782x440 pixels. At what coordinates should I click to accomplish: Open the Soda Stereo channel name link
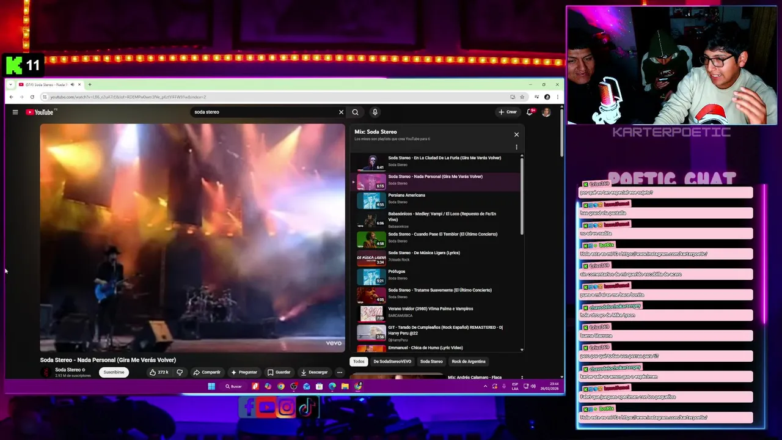[x=68, y=370]
